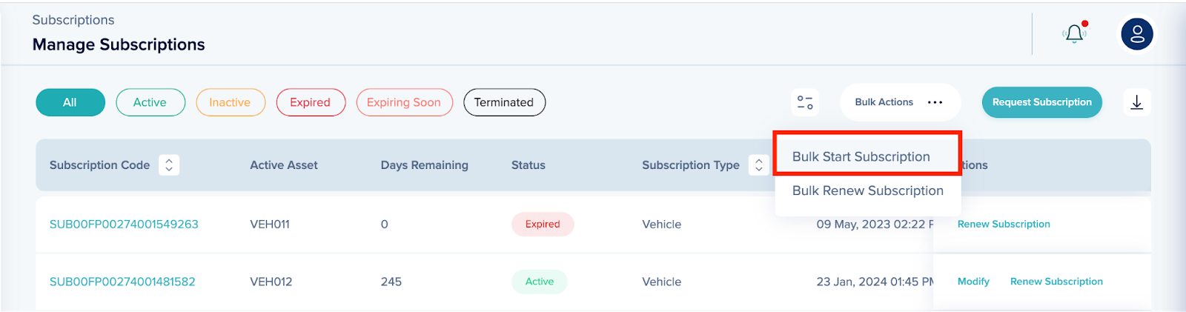Open the column filter settings icon

tap(805, 102)
